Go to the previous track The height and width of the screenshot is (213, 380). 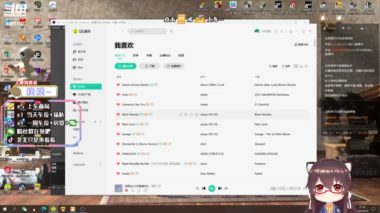(204, 188)
